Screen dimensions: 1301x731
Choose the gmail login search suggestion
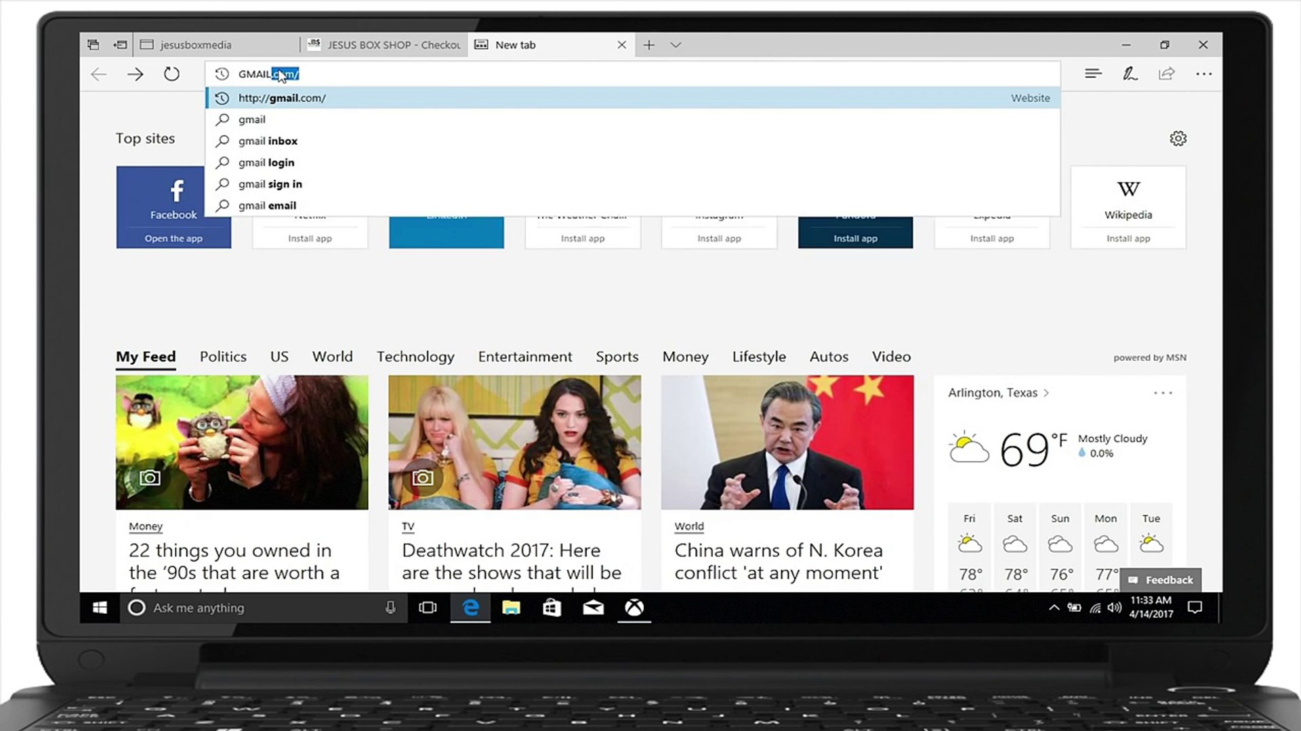266,162
